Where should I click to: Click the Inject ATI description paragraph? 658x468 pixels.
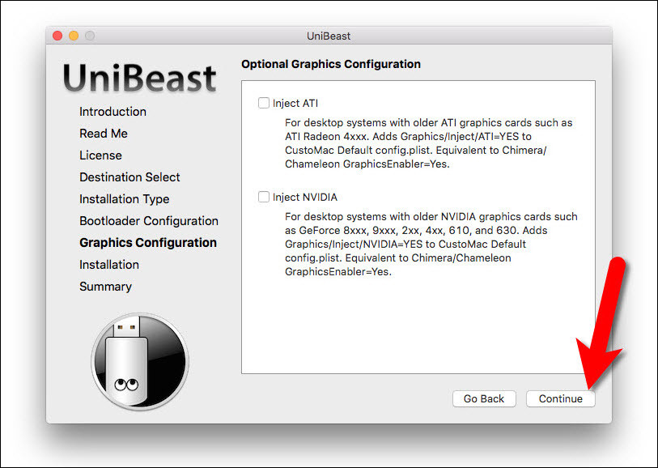click(x=428, y=143)
